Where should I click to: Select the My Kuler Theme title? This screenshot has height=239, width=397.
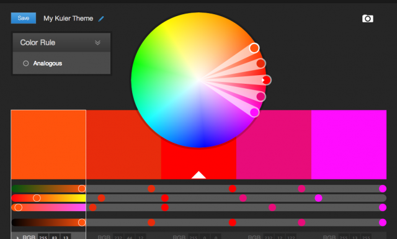click(68, 19)
